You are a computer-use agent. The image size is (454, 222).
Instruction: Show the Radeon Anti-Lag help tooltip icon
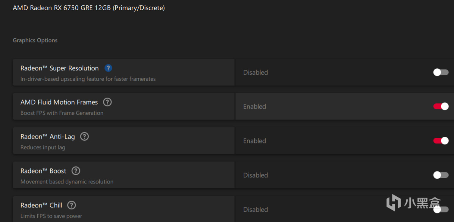pos(84,137)
